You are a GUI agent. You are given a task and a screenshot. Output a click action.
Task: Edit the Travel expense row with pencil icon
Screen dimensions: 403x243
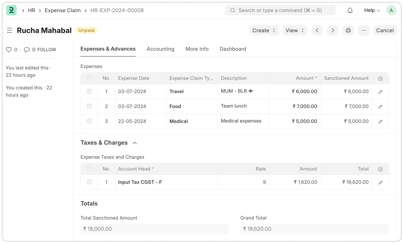coord(380,92)
